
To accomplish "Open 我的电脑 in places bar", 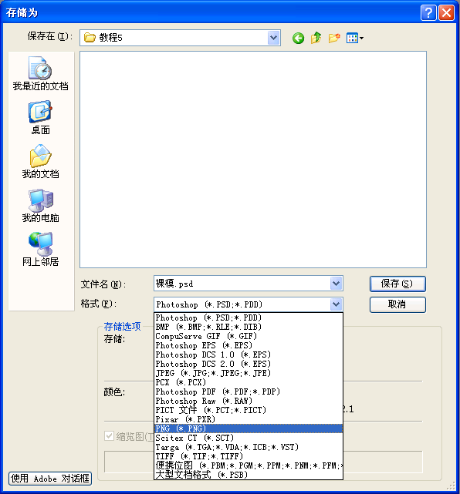I will [40, 206].
